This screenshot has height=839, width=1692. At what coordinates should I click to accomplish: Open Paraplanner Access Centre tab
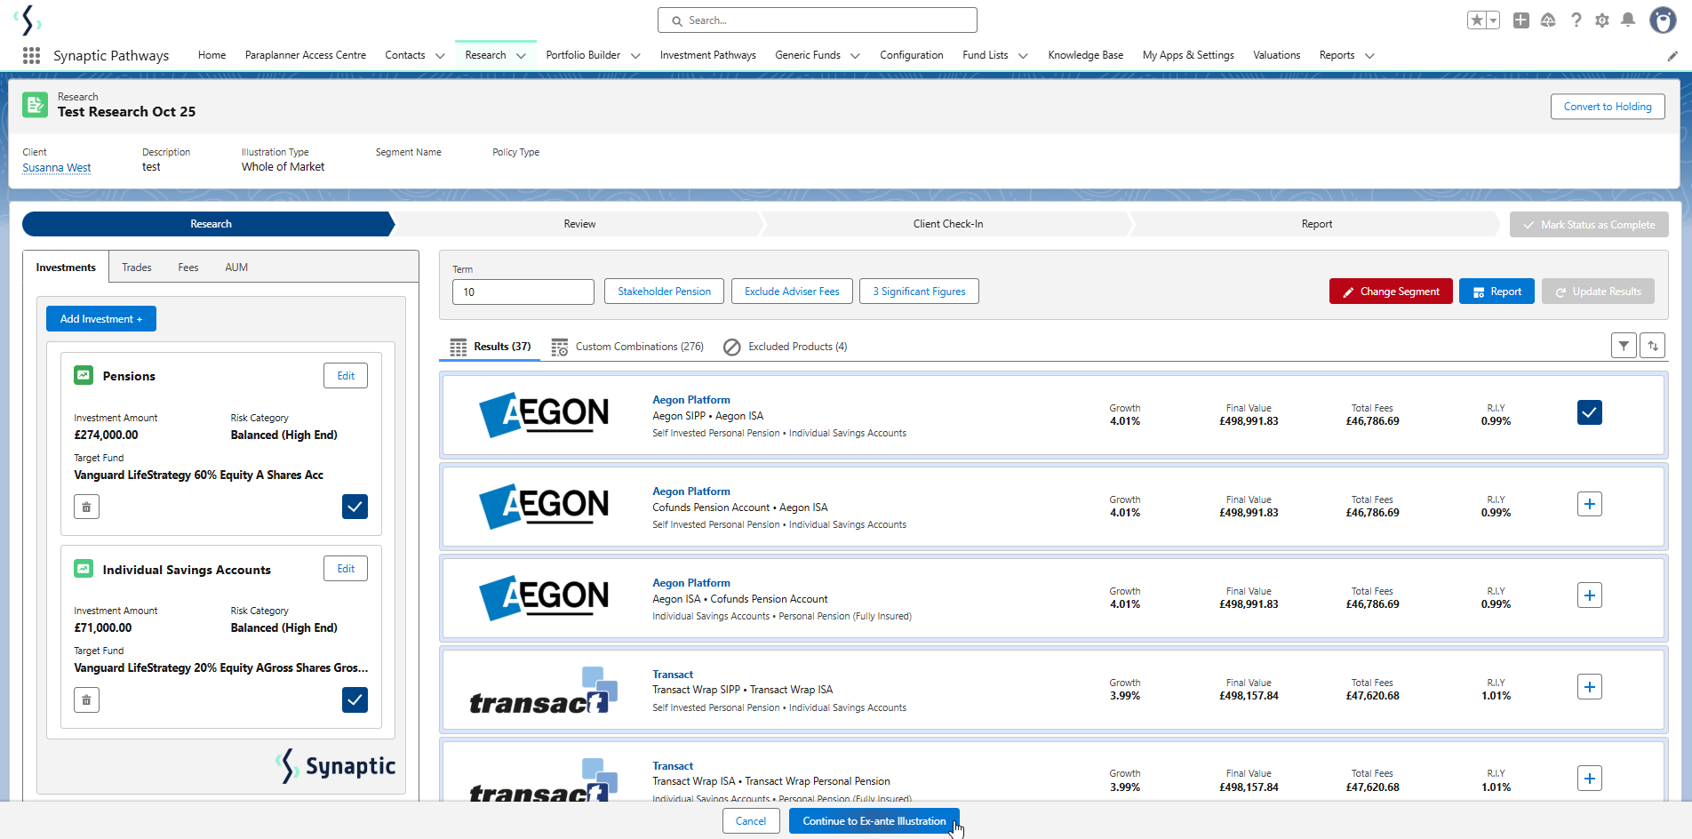(306, 55)
